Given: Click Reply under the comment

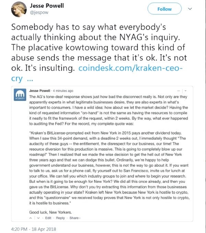Looking at the screenshot, I should [60, 218].
